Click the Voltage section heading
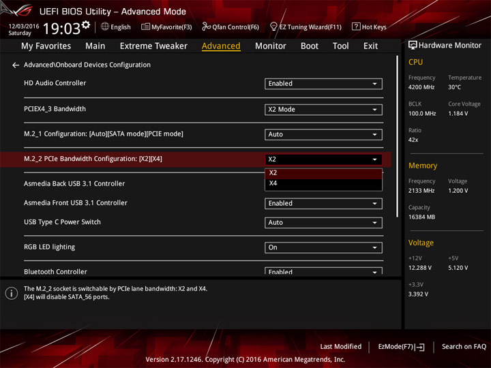 point(421,243)
